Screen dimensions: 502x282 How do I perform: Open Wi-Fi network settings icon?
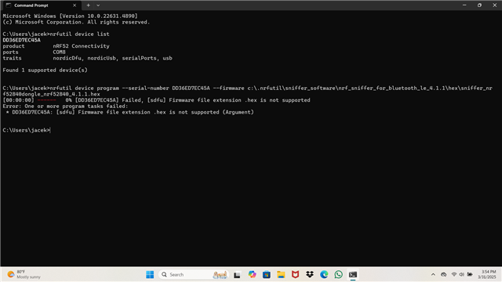point(454,274)
